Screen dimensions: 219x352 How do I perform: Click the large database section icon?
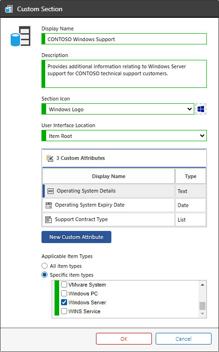(x=20, y=36)
